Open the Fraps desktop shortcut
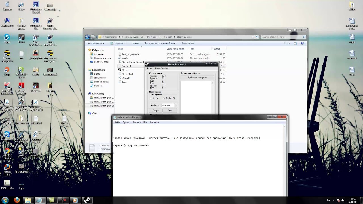This screenshot has width=363, height=204. click(21, 152)
